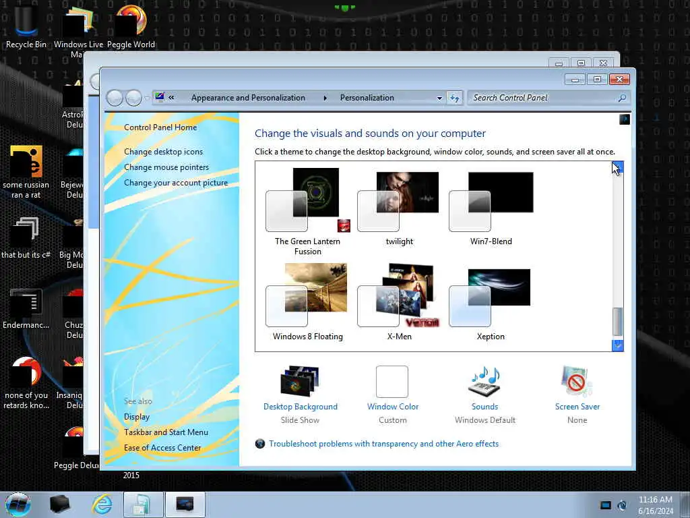Minimize the Personalization window
The height and width of the screenshot is (518, 690).
[x=575, y=80]
